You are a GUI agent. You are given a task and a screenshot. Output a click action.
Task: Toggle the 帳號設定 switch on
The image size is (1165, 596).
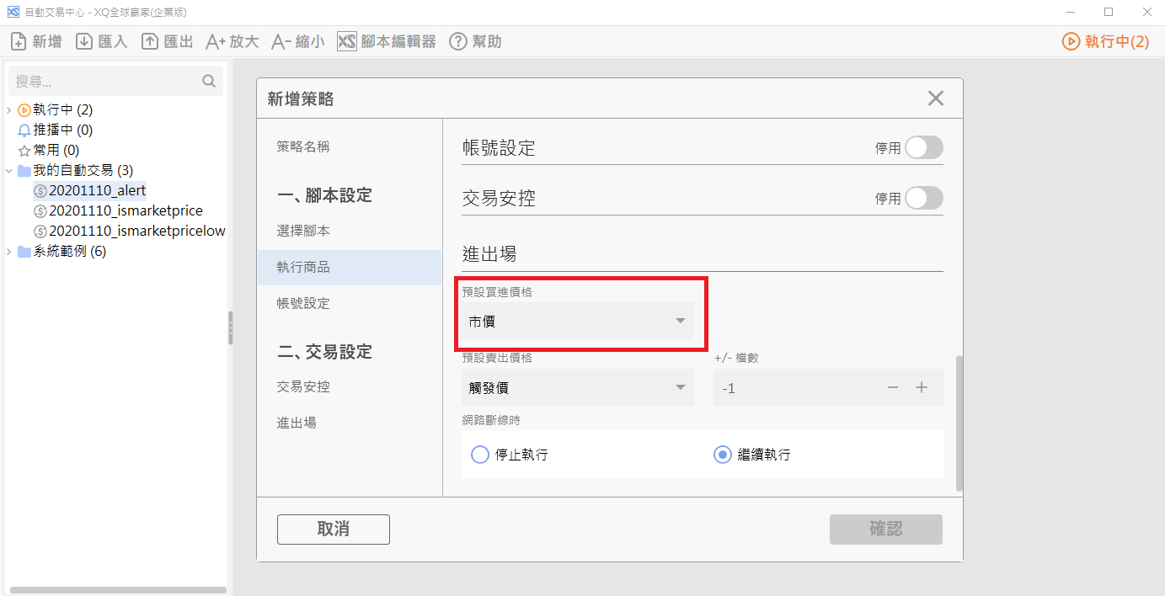(x=923, y=148)
